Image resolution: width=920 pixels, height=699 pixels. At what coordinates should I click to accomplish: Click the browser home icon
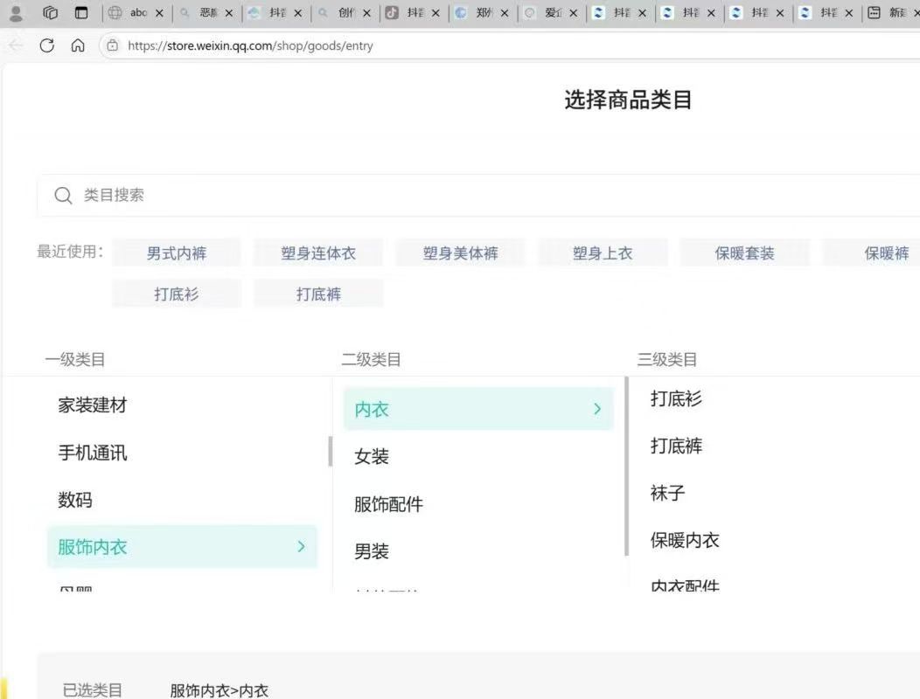point(78,45)
